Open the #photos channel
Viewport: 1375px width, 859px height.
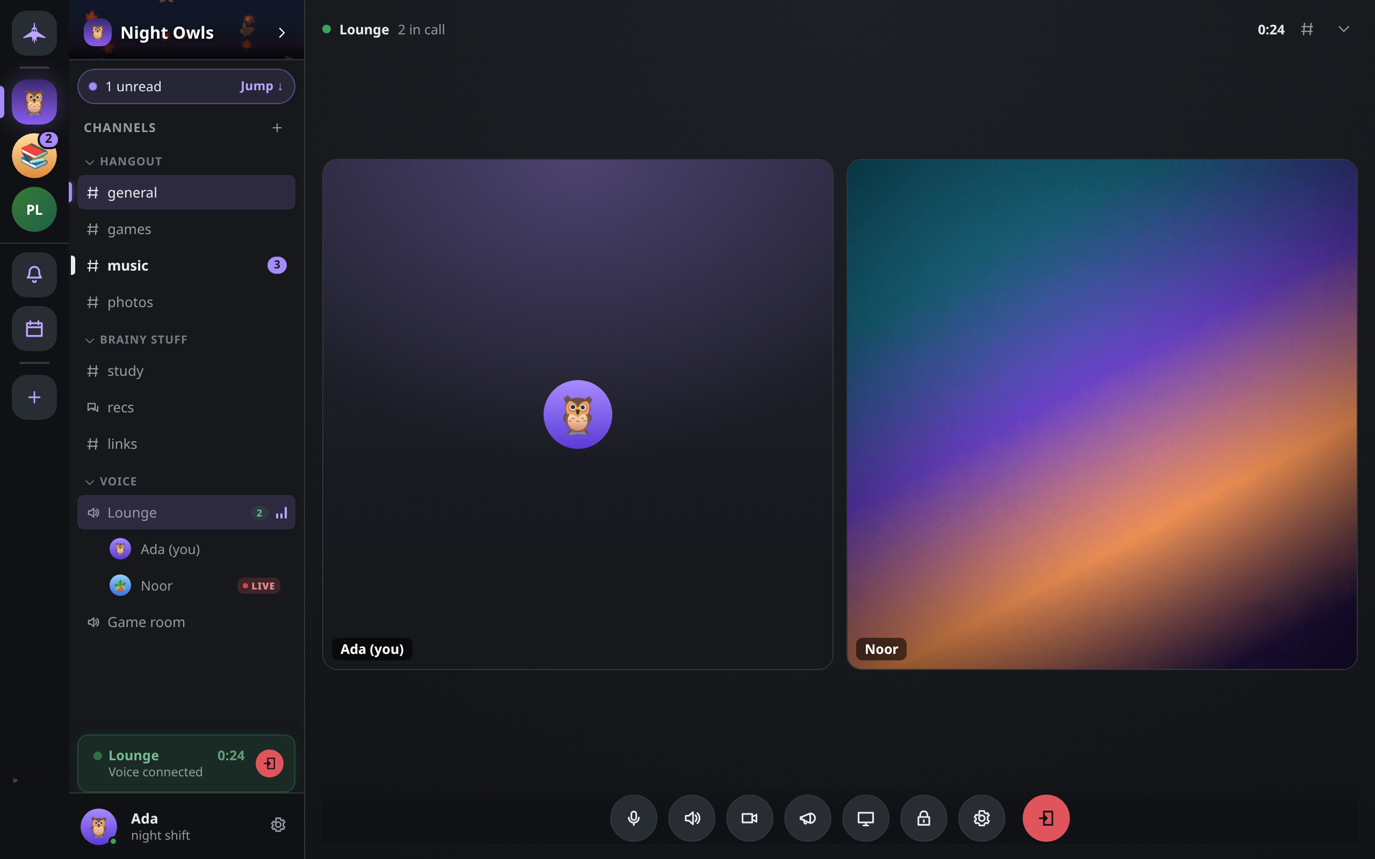tap(186, 302)
